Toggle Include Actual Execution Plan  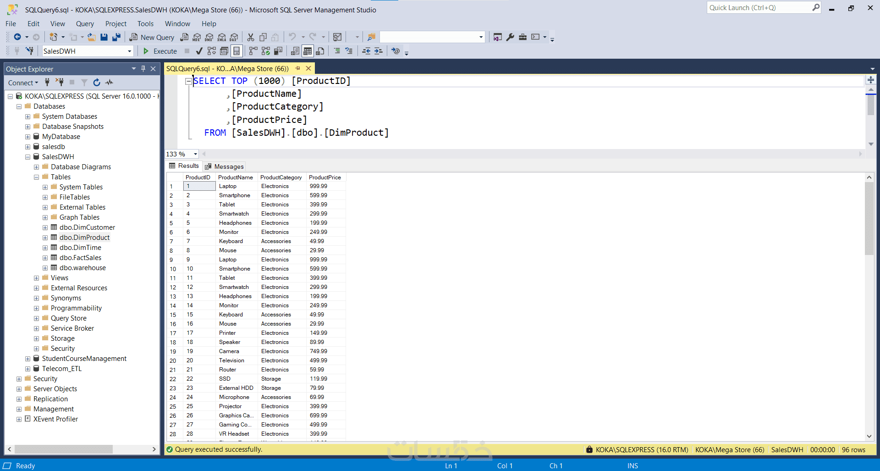pyautogui.click(x=253, y=51)
